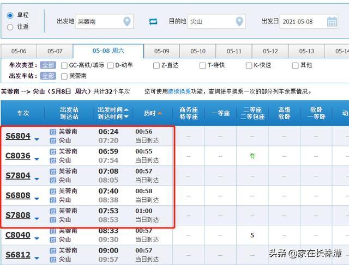Click the 尖山 station icon in S6808 row
349x265 pixels.
pos(53,200)
